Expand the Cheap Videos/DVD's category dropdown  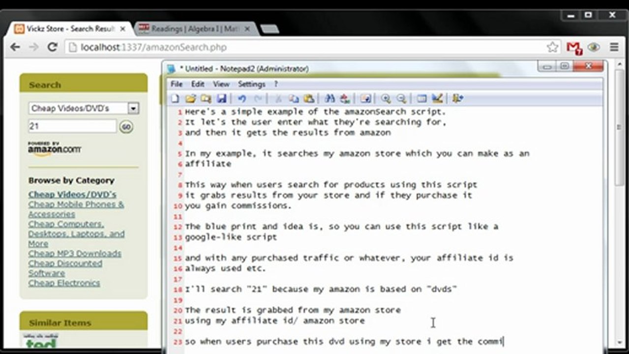point(133,108)
